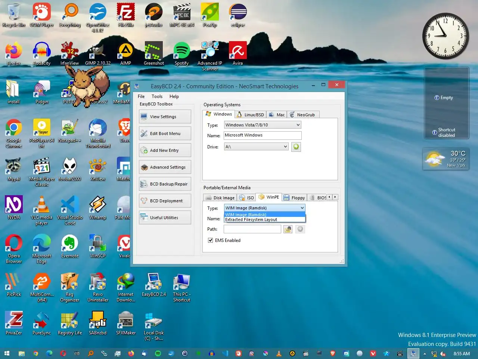
Task: Open the Everything search desktop shortcut
Action: click(70, 15)
